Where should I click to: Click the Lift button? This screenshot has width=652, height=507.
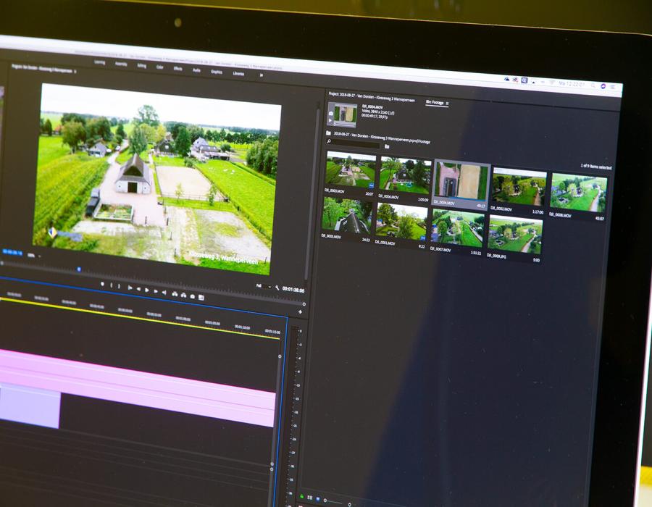(175, 294)
